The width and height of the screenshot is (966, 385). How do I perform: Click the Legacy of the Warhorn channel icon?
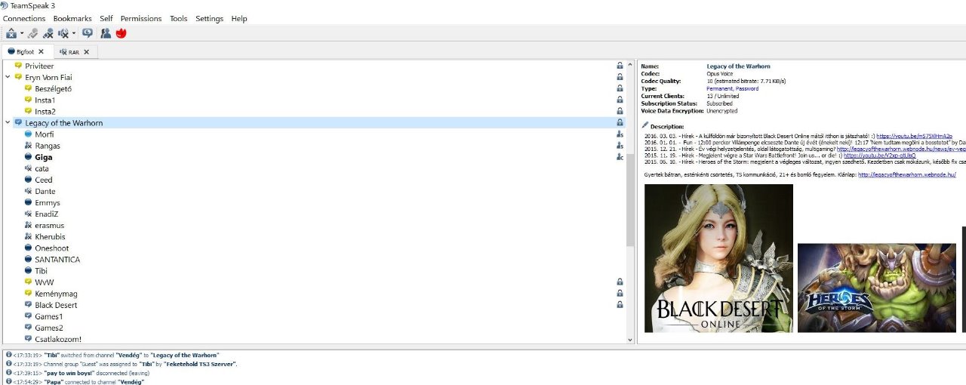(x=18, y=122)
